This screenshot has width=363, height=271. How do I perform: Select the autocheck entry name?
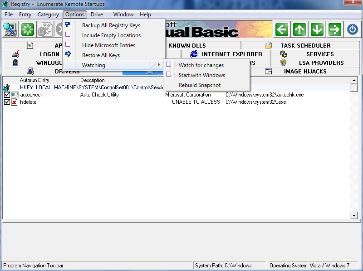click(31, 95)
